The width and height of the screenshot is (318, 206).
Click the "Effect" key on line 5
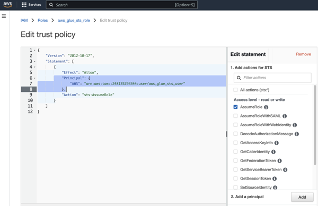[69, 72]
